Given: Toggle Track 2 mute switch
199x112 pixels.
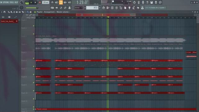Looking at the screenshot, I should (34, 34).
